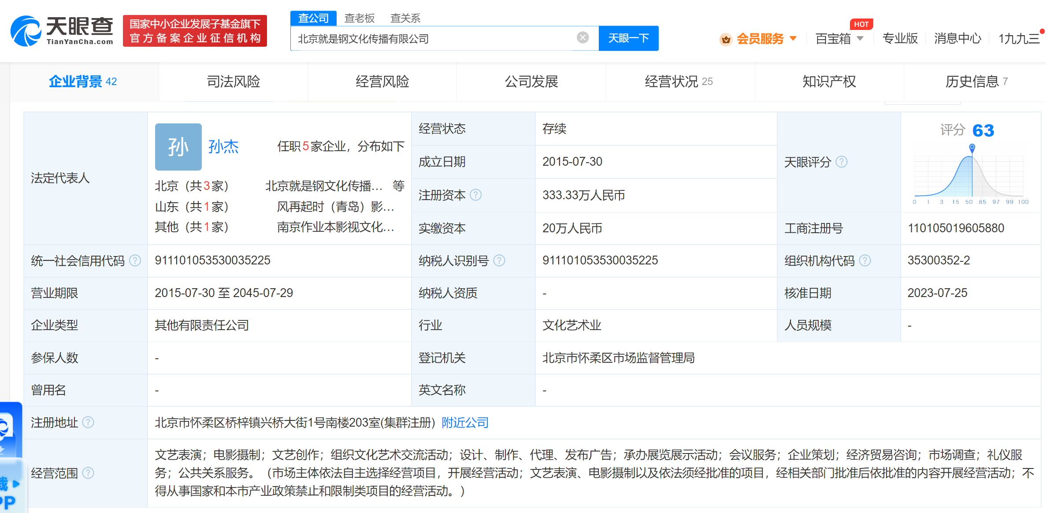Open help icon next to 纳税人识别号
1046x513 pixels.
(x=499, y=260)
